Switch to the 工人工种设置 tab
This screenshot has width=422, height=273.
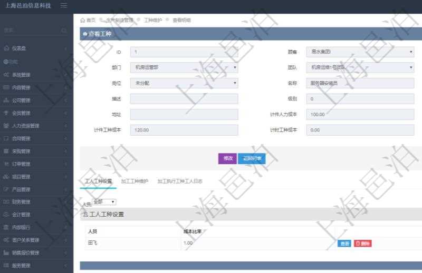(x=98, y=181)
